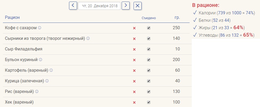Remove Кофе с сахаром with red cross

(x=134, y=28)
